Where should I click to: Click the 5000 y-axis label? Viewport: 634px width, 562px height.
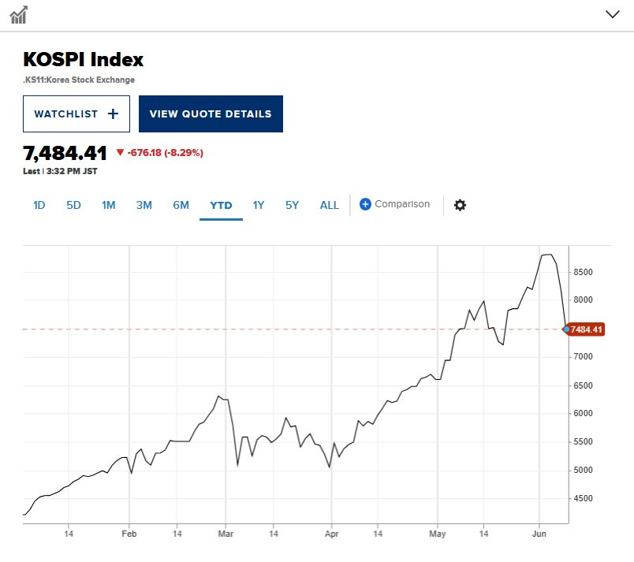583,471
